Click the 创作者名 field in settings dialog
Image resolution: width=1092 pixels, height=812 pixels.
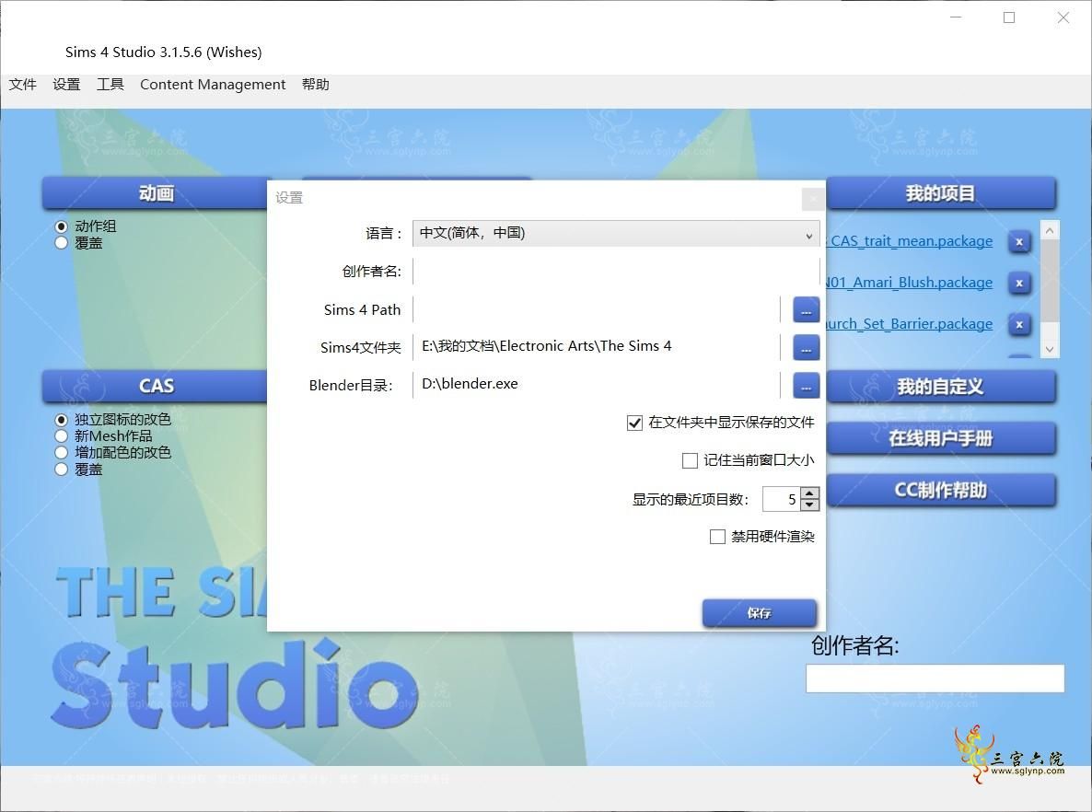(x=616, y=271)
